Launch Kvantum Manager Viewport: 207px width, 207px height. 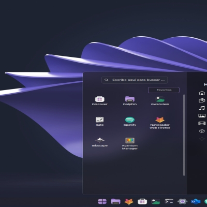click(x=130, y=143)
